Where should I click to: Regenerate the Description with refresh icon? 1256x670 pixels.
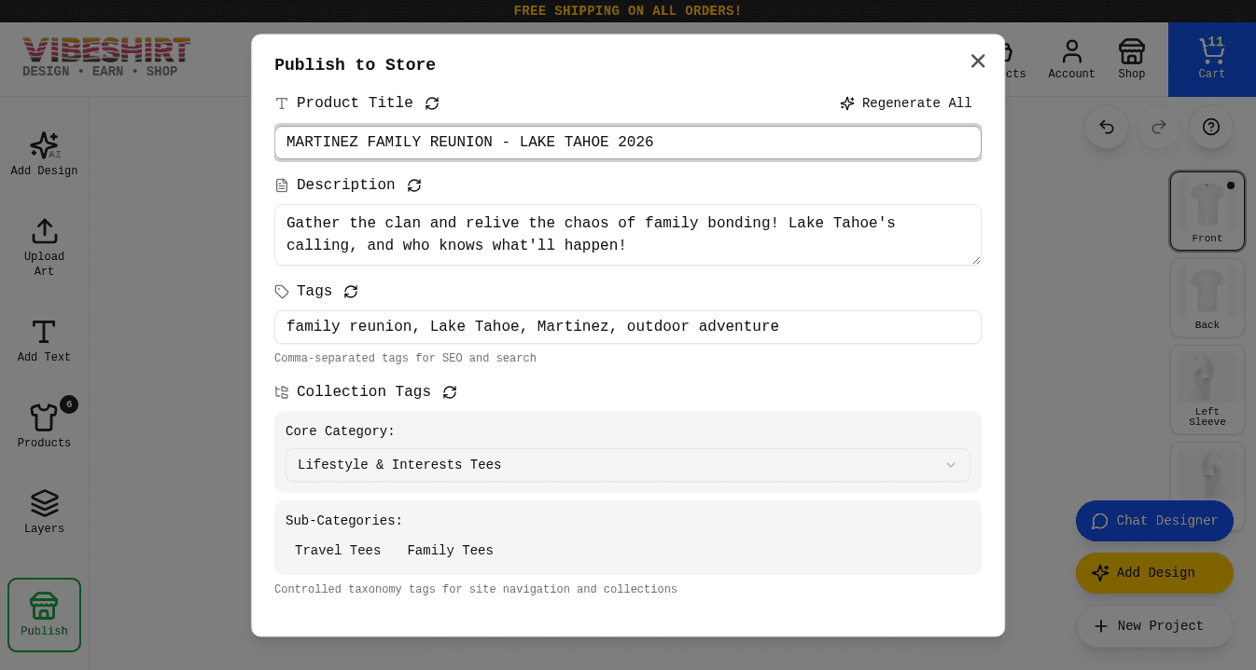(414, 185)
